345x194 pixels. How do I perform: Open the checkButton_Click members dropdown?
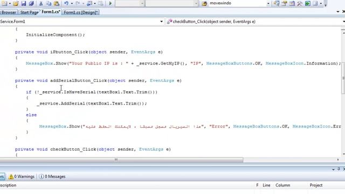255,22
